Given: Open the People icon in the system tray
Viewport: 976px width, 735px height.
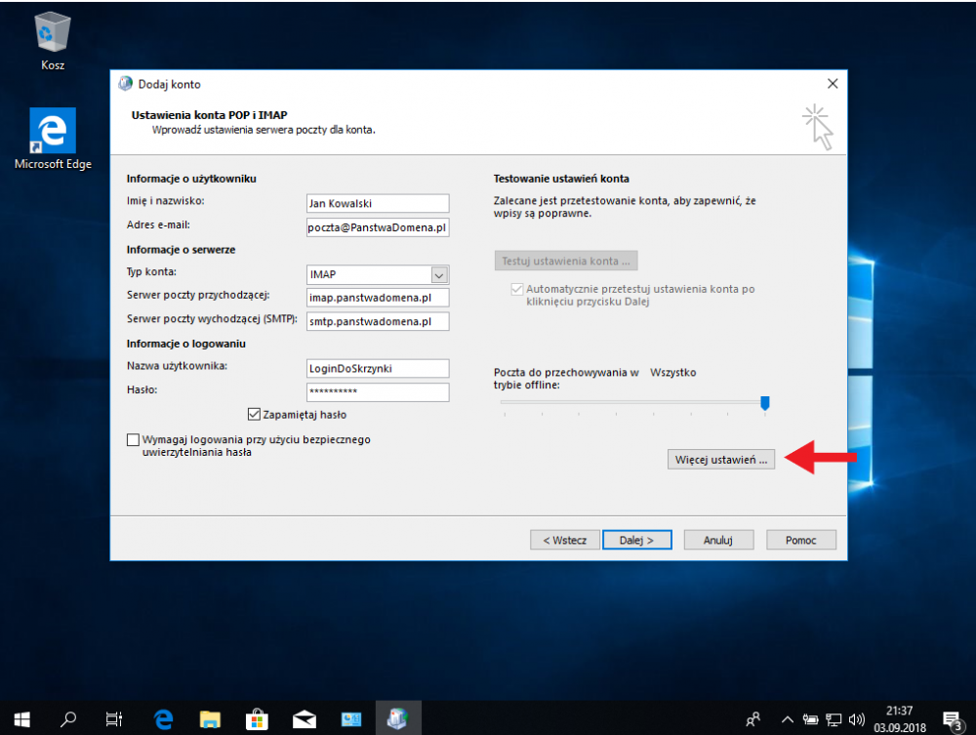Looking at the screenshot, I should [752, 719].
